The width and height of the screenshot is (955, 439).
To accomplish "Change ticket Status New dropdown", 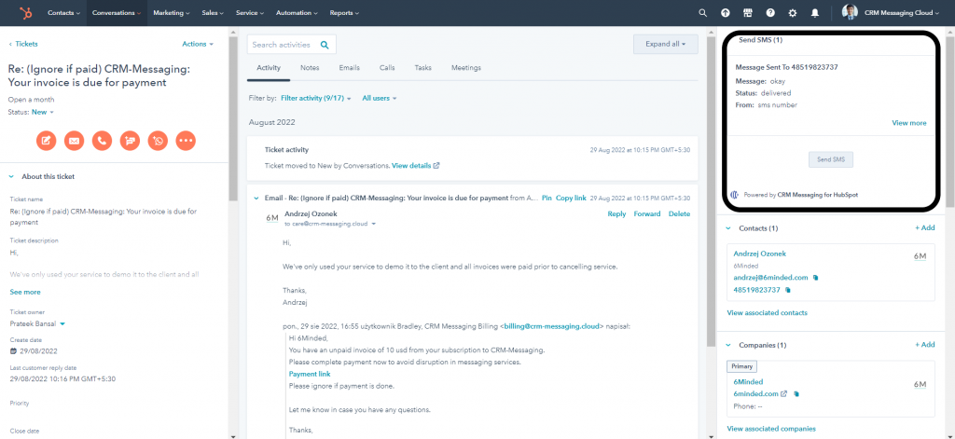I will (43, 112).
